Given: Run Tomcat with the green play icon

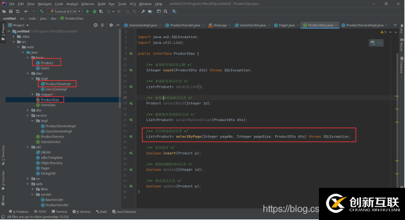Looking at the screenshot, I should pos(88,11).
